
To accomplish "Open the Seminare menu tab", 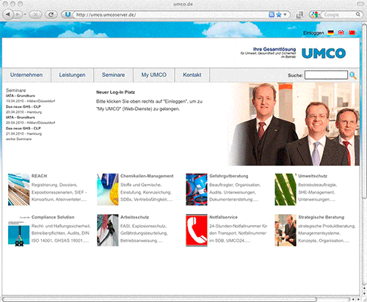I will [113, 75].
